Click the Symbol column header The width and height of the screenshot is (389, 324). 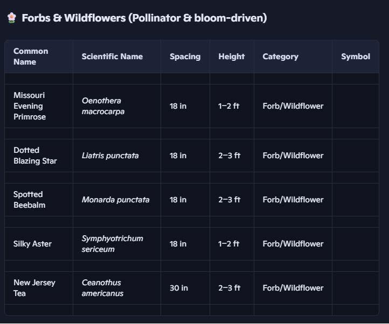[356, 57]
